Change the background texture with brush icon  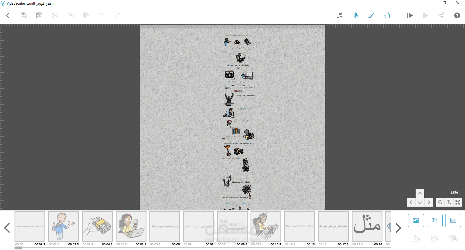(x=371, y=15)
